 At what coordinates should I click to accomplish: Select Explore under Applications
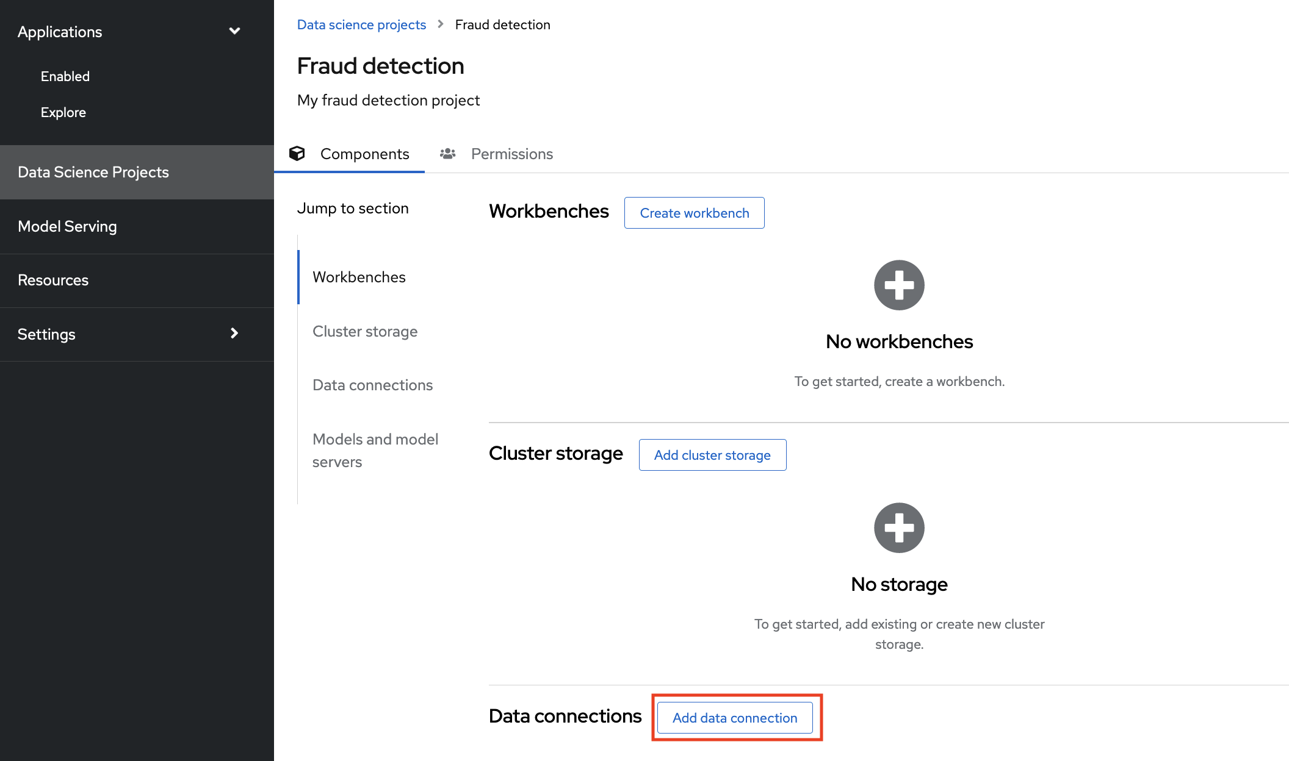pyautogui.click(x=63, y=112)
